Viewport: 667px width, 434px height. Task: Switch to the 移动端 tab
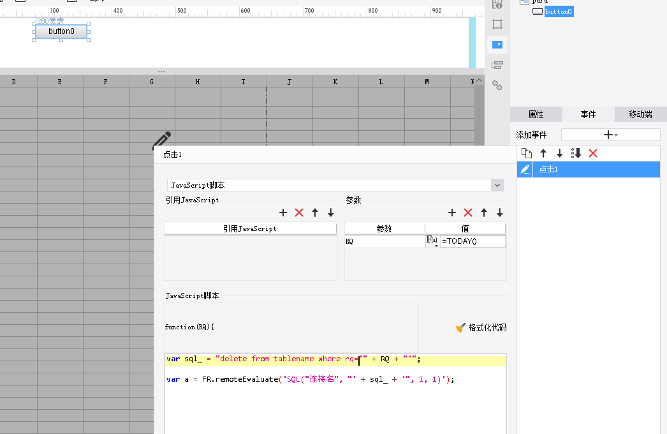pos(640,114)
